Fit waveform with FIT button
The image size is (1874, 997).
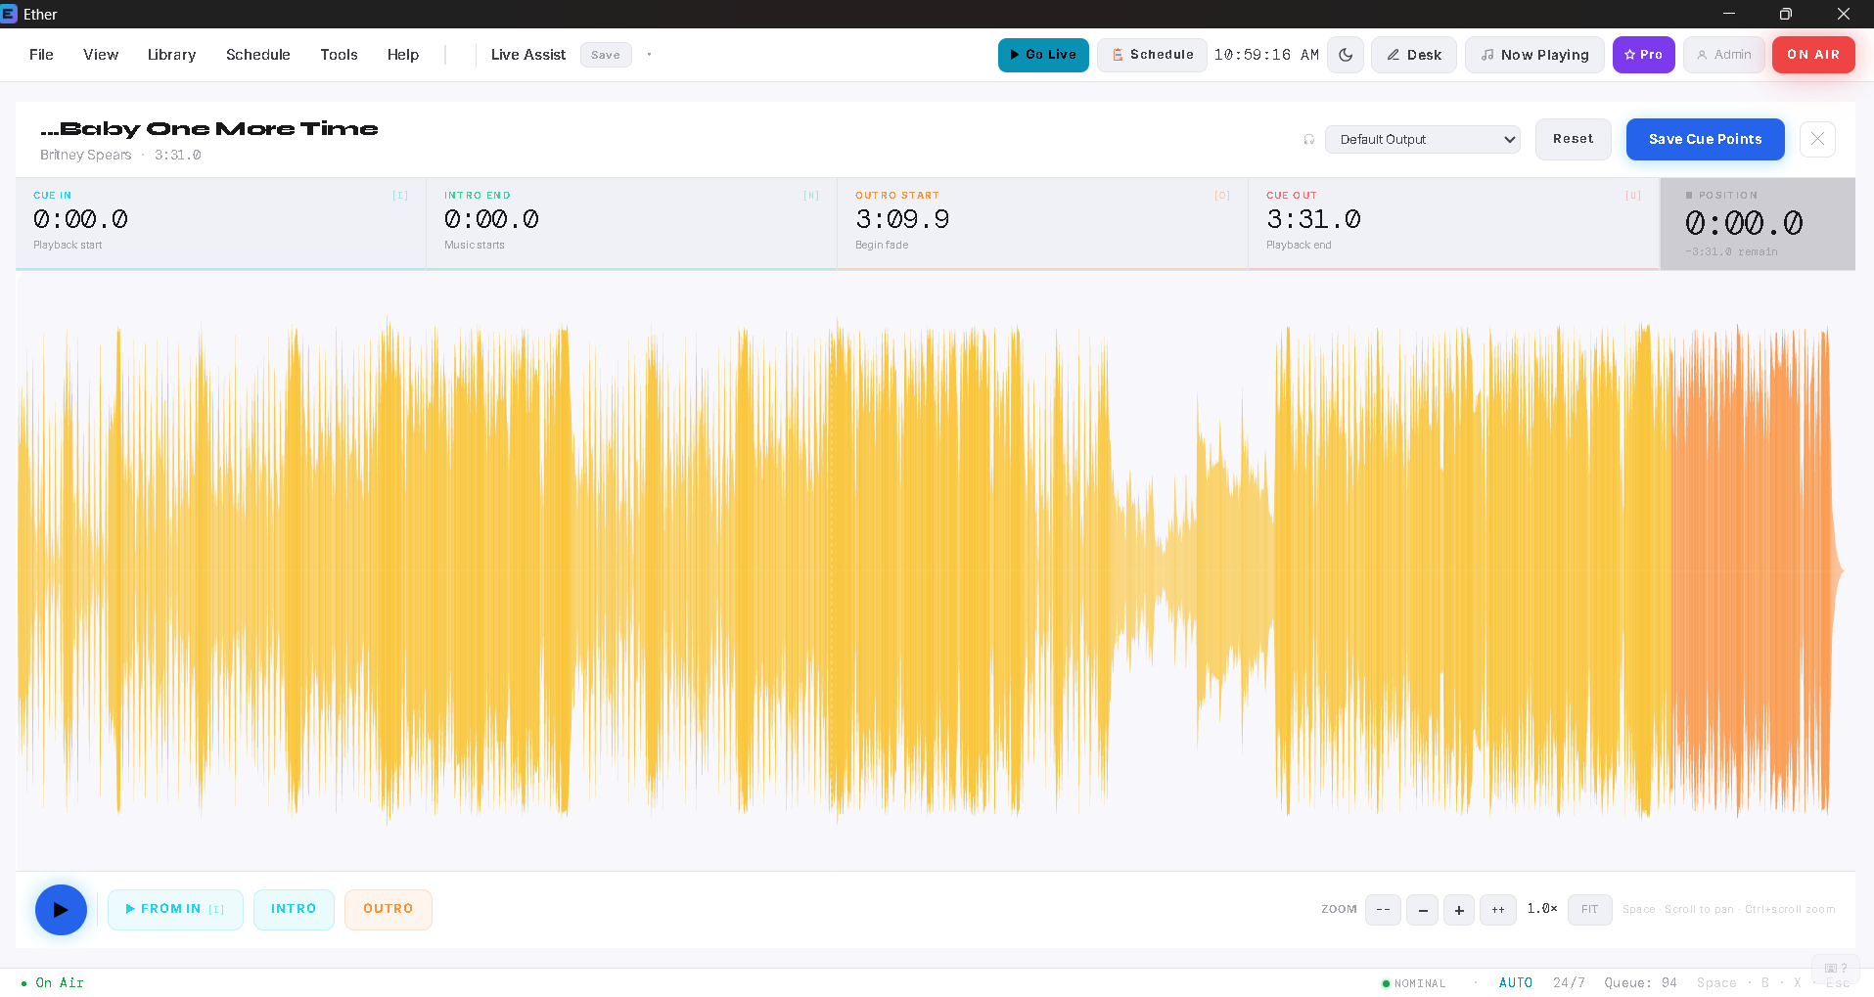click(x=1589, y=910)
